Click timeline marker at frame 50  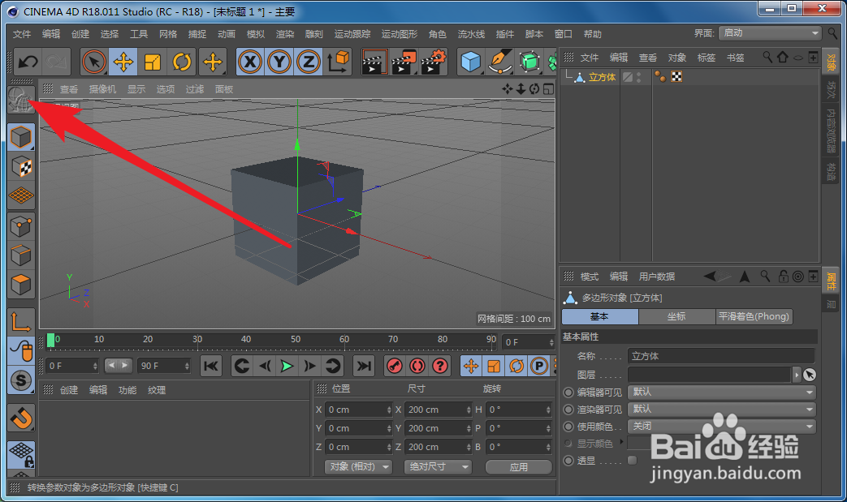(x=296, y=340)
